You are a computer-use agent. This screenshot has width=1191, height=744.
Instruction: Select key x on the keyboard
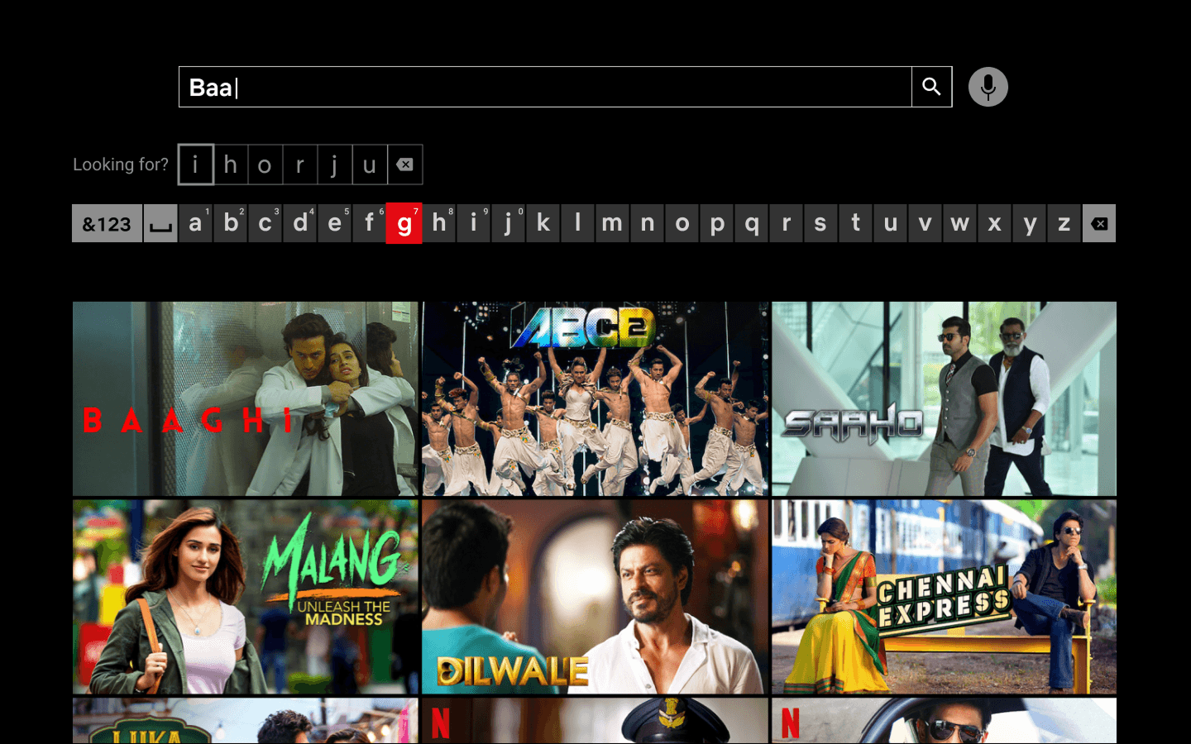(995, 223)
